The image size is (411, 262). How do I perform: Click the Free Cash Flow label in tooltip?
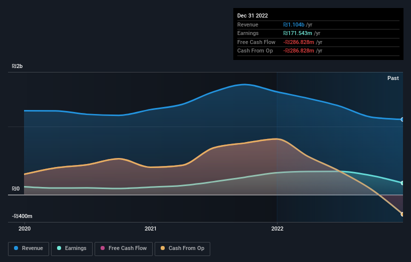click(256, 42)
